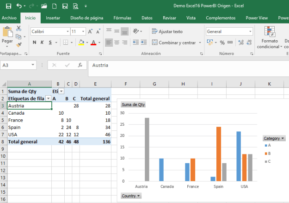Viewport: 289px width, 203px height.
Task: Click the Percent style icon
Action: click(222, 43)
